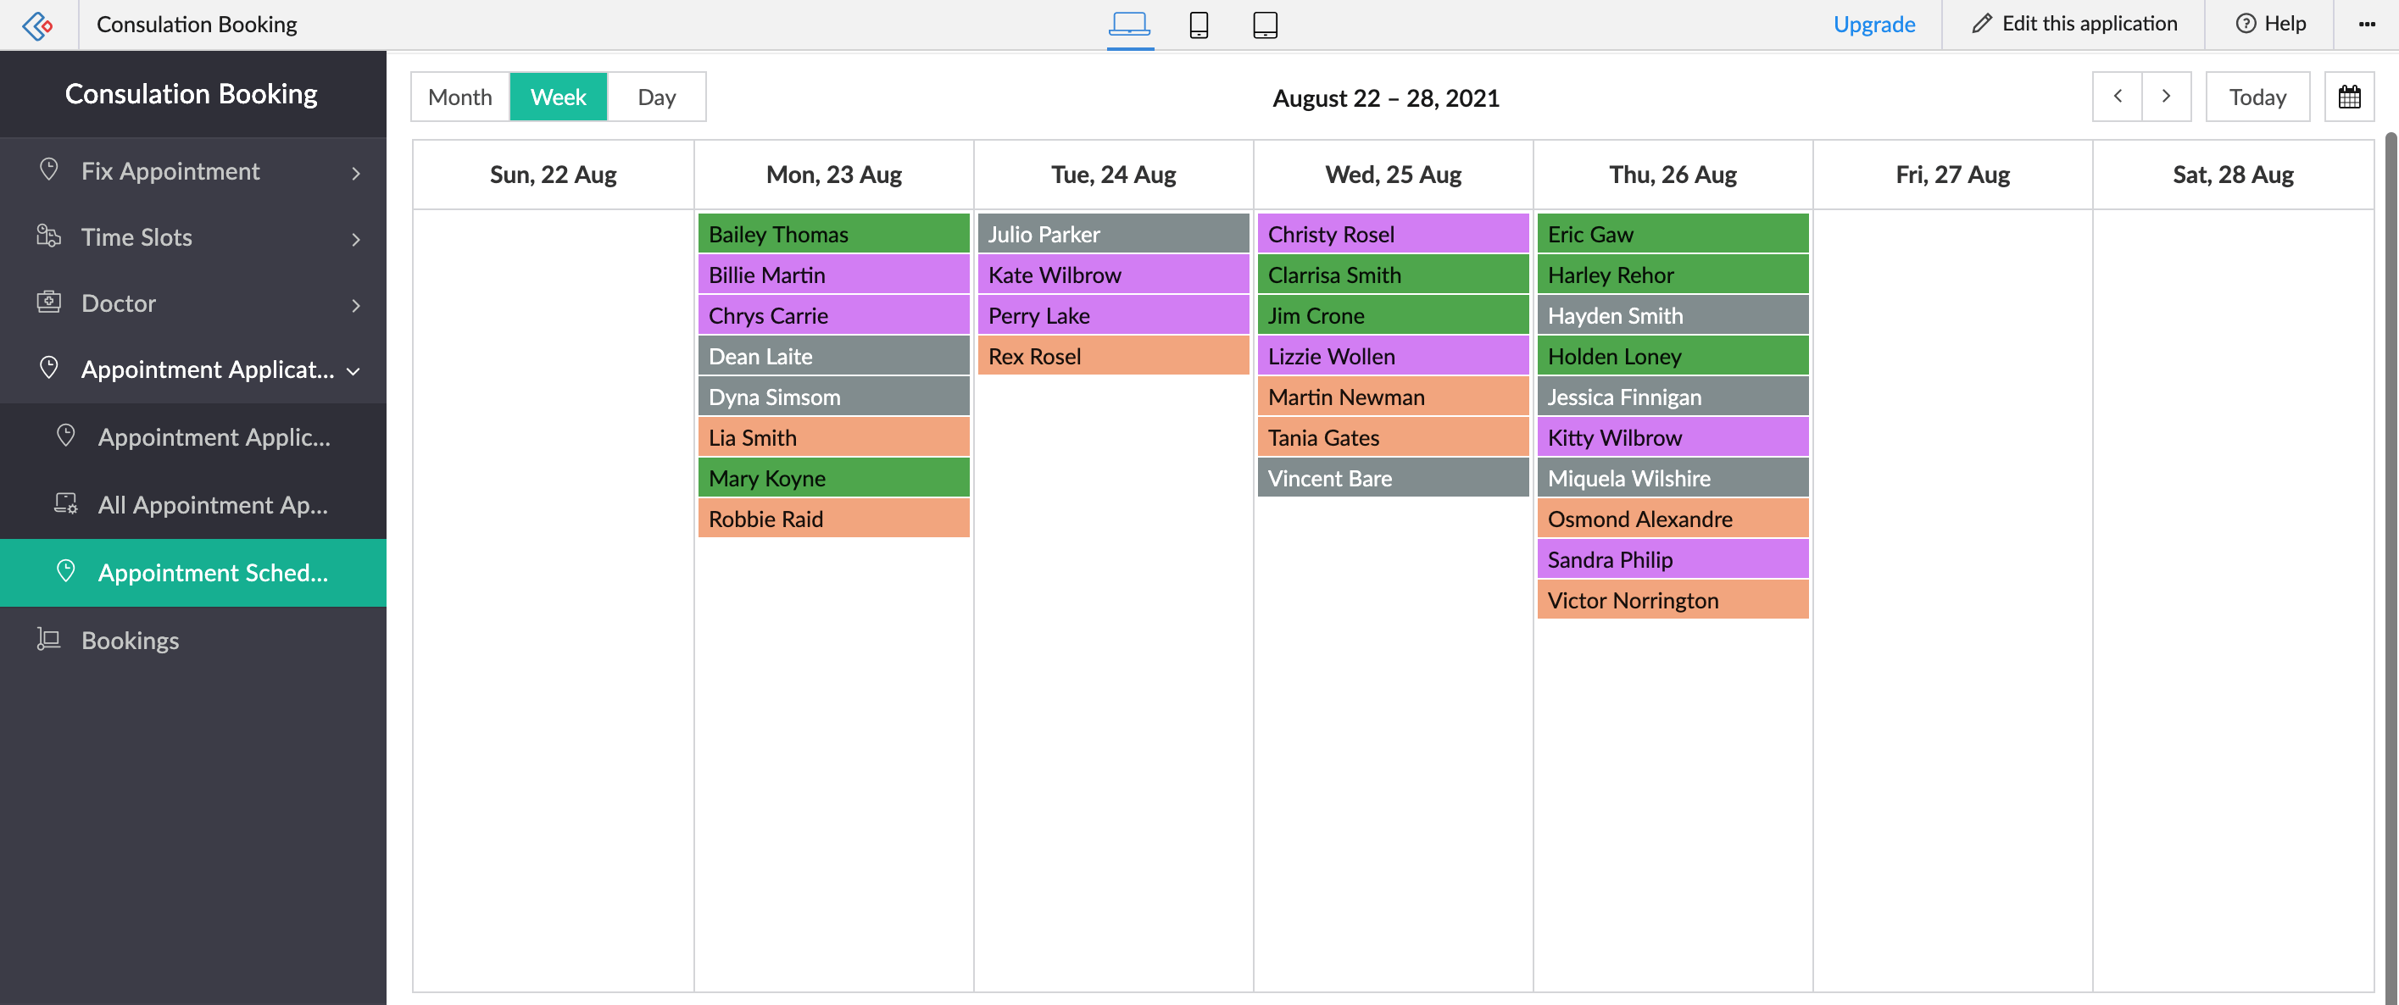This screenshot has width=2399, height=1005.
Task: Click the Appointment Applic... sub-item pin icon
Action: pyautogui.click(x=65, y=436)
